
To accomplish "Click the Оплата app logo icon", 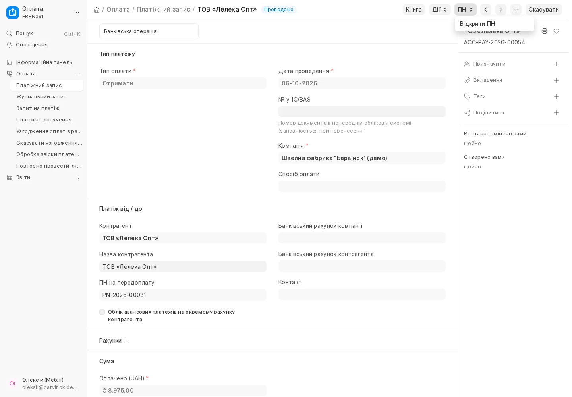I will pos(13,13).
